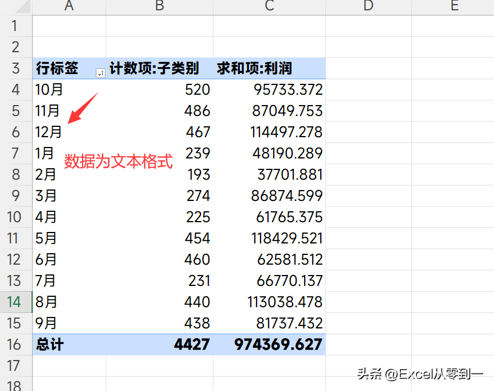This screenshot has height=391, width=494.
Task: Select column B header
Action: (160, 6)
